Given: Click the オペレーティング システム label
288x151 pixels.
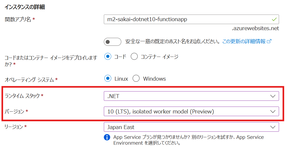Looking at the screenshot, I should pyautogui.click(x=29, y=80).
